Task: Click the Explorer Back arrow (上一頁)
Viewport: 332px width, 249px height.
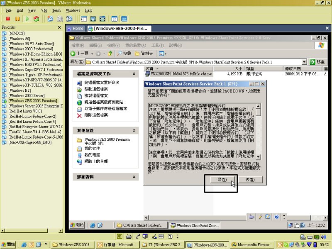Action: point(79,54)
